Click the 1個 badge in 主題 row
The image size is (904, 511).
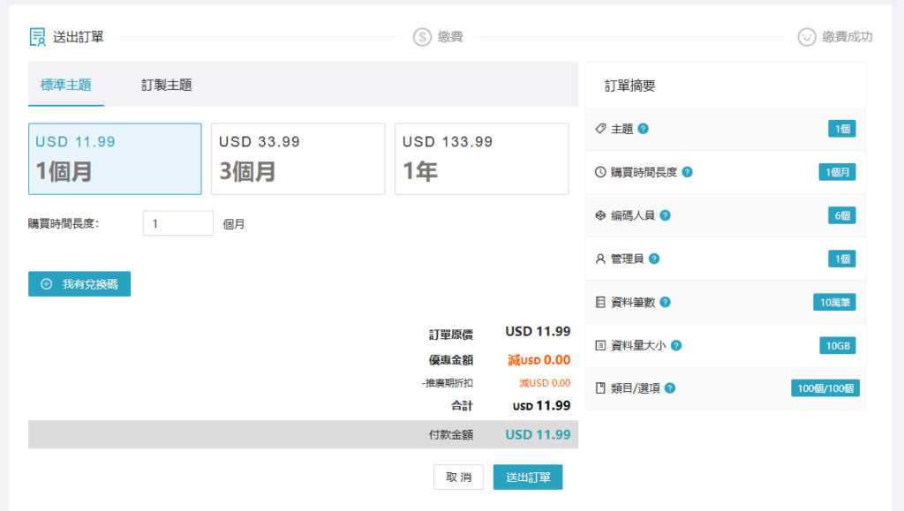pyautogui.click(x=841, y=129)
